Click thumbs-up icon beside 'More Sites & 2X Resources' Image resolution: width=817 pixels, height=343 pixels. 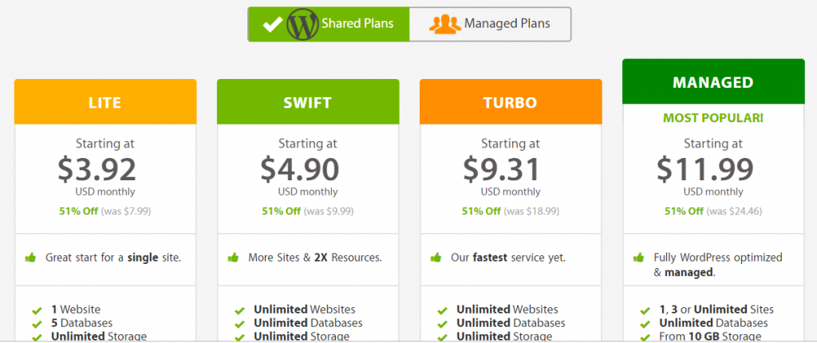tap(234, 258)
